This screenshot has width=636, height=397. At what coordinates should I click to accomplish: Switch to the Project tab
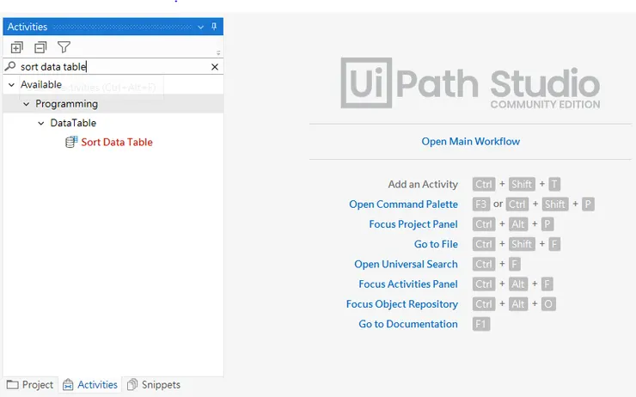[30, 385]
